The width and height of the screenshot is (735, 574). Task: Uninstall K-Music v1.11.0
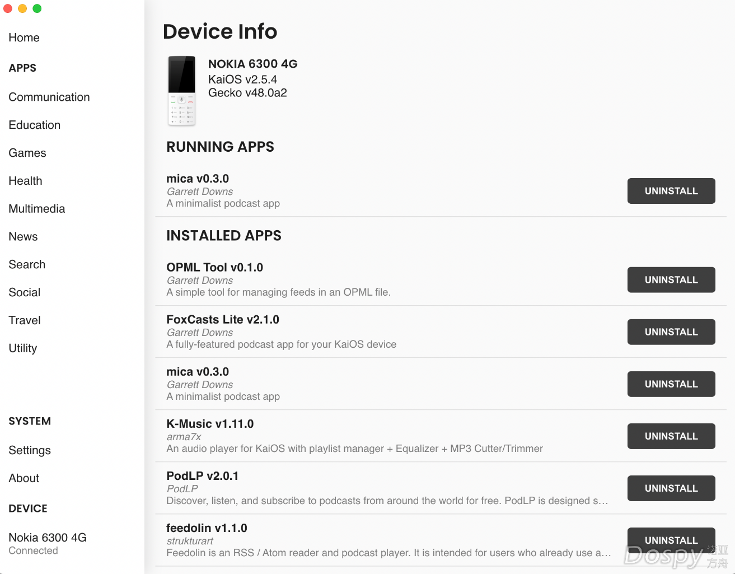pos(671,436)
